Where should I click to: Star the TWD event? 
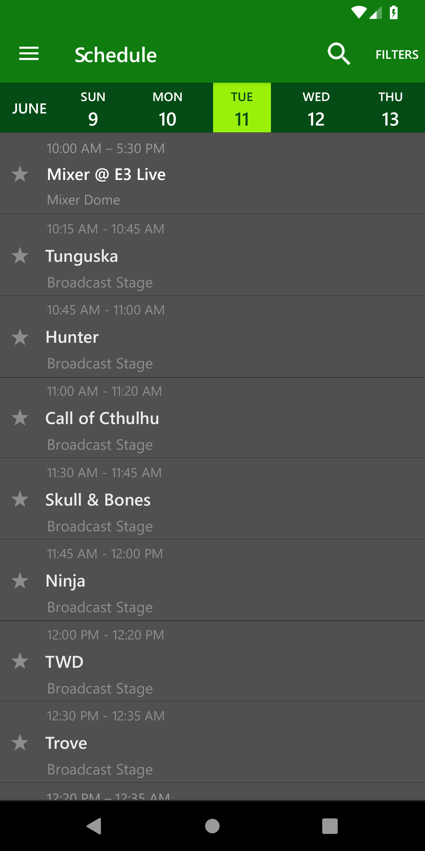tap(20, 661)
